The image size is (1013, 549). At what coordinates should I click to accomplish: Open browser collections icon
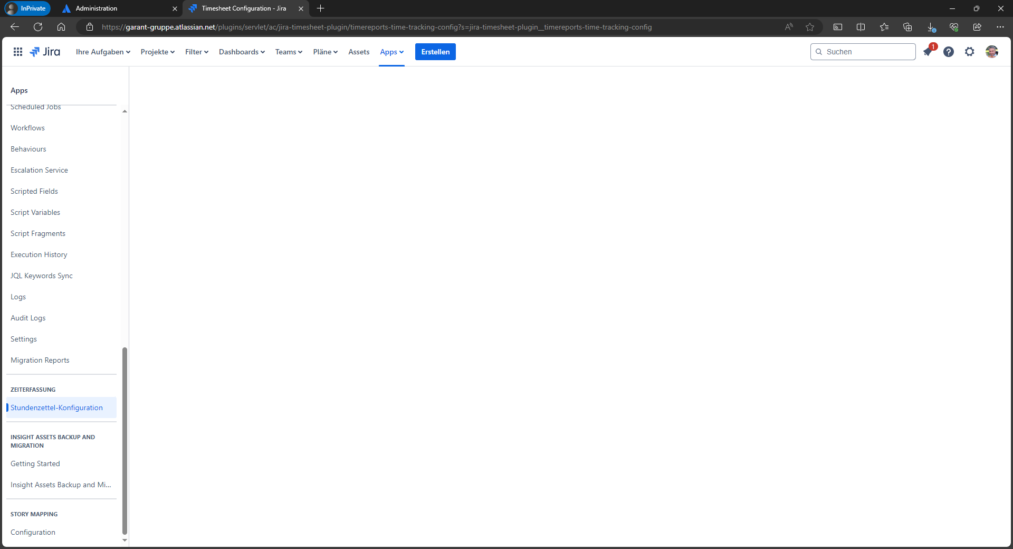coord(907,27)
